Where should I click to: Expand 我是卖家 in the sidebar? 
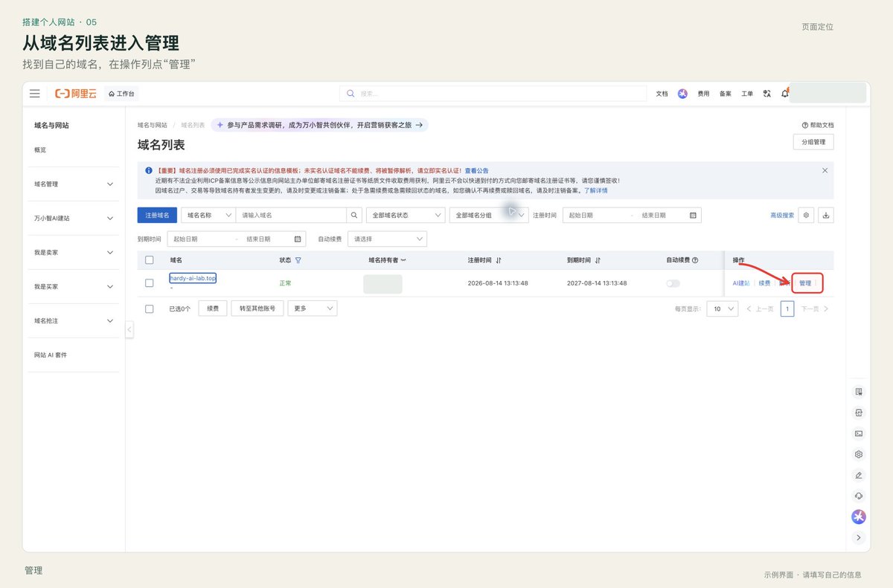pyautogui.click(x=73, y=253)
